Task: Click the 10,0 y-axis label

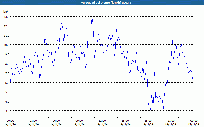Action: click(6, 45)
